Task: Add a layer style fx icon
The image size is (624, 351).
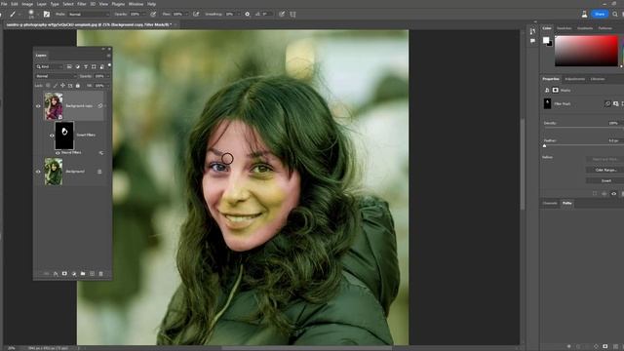Action: click(56, 274)
